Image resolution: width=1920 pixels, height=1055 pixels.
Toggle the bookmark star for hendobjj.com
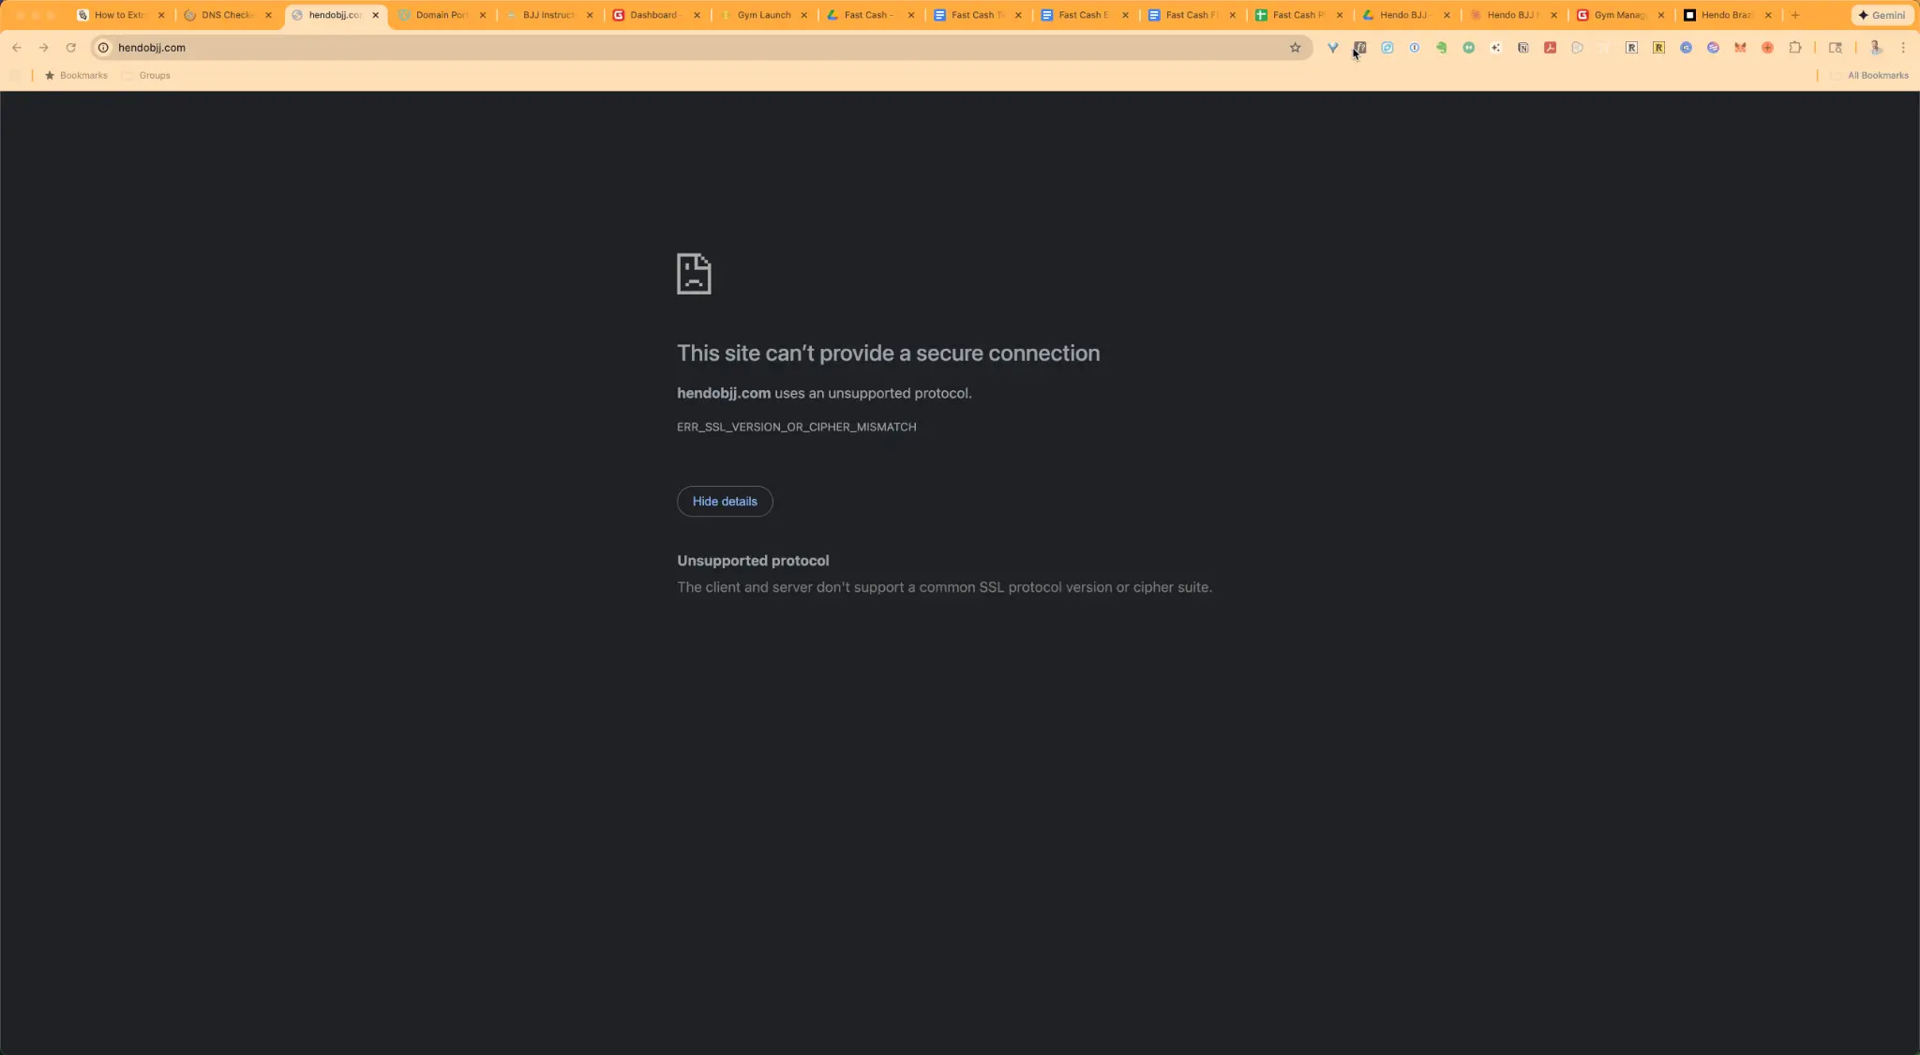(1295, 47)
